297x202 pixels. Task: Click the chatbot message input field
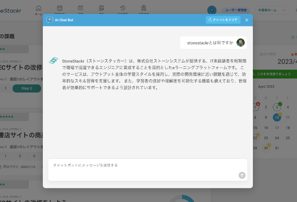pos(148,170)
